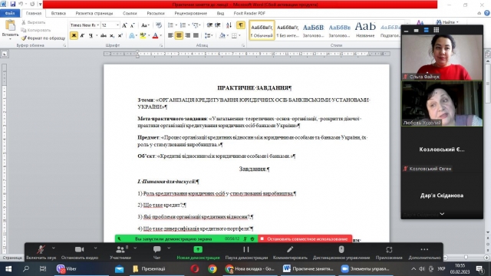Toggle bold formatting (Ж) in Word ribbon
Viewport: 491px width, 276px height.
pyautogui.click(x=74, y=35)
